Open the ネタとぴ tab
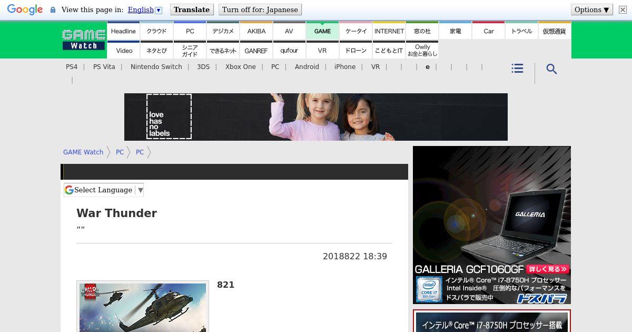Screen dimensions: 632x332 click(156, 50)
